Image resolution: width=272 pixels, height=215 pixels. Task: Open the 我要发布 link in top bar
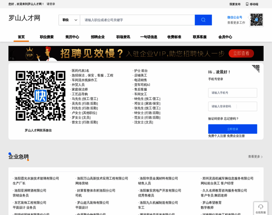235,4
